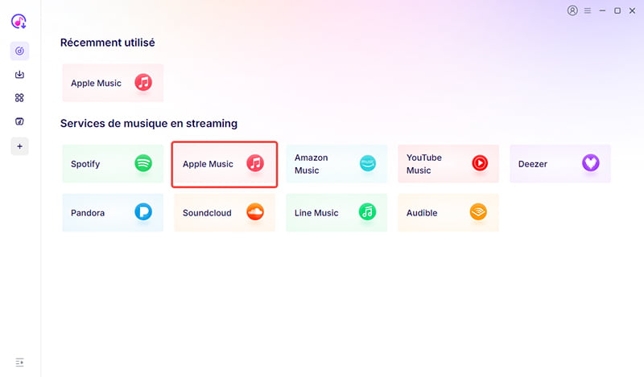Select the Spotify service card
The image size is (644, 377).
(113, 164)
